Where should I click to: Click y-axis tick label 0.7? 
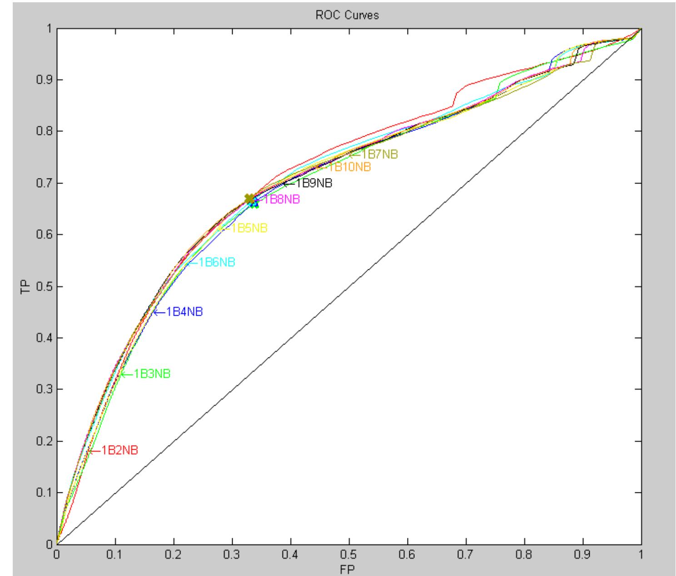pyautogui.click(x=44, y=183)
